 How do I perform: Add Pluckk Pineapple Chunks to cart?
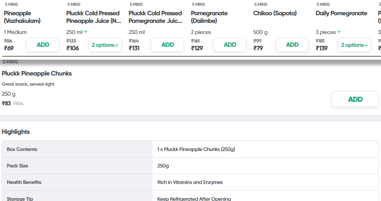[x=355, y=99]
